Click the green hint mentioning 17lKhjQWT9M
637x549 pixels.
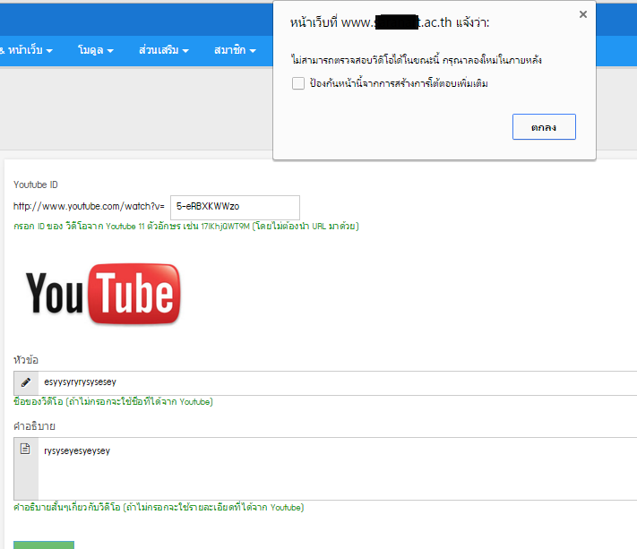click(186, 227)
